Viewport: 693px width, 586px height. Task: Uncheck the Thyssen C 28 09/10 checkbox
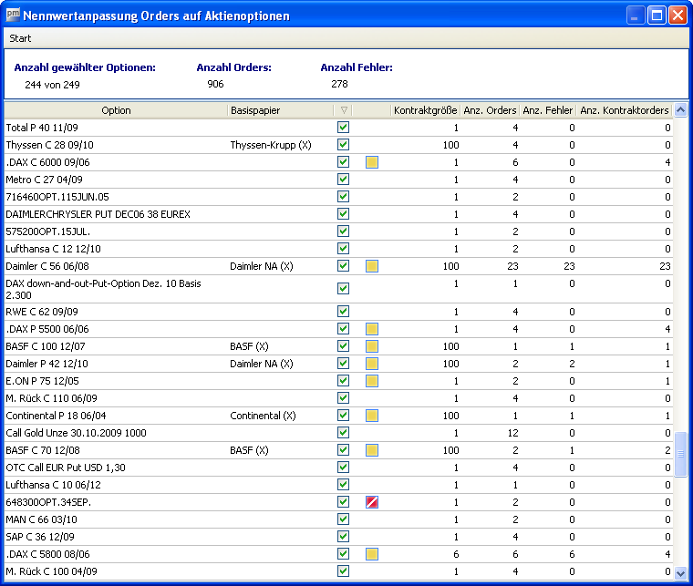point(343,145)
